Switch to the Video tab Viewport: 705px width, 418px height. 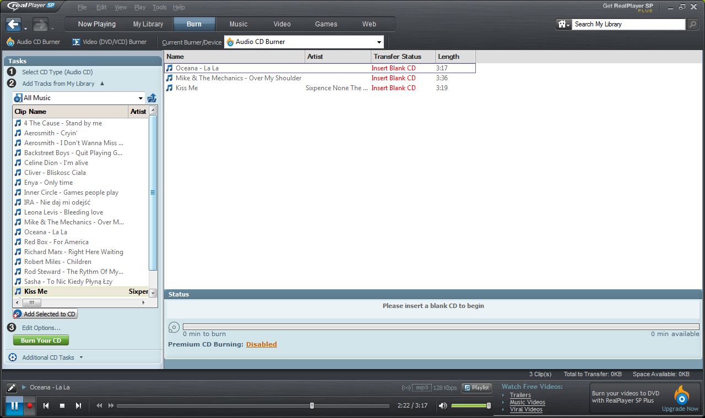coord(282,24)
